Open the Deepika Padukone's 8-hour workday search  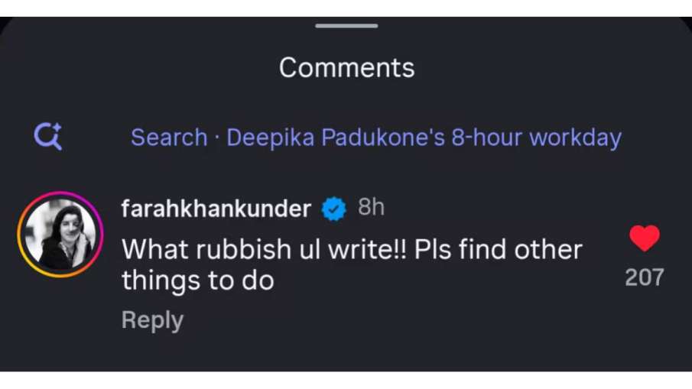pyautogui.click(x=375, y=138)
